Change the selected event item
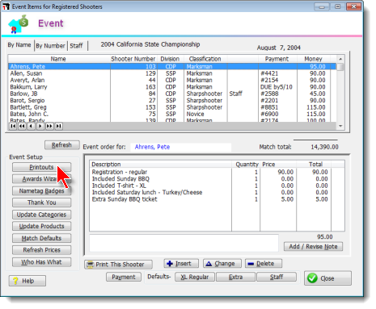 pyautogui.click(x=222, y=263)
